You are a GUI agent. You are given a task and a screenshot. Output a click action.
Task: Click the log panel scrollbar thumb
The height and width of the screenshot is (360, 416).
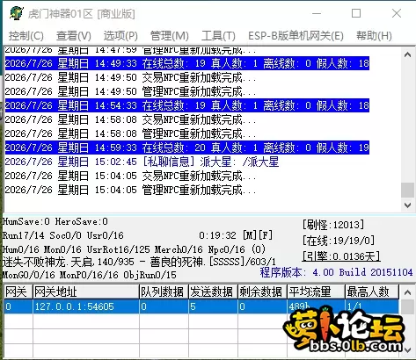[x=407, y=190]
